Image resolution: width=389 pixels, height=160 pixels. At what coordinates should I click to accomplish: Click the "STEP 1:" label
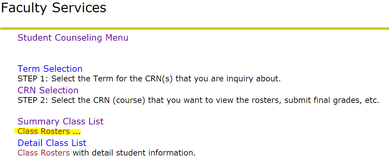(x=33, y=79)
